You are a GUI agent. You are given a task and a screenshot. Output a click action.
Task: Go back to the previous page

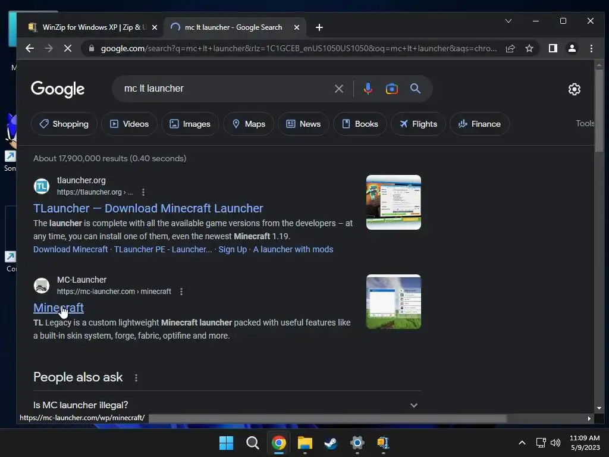click(x=30, y=48)
